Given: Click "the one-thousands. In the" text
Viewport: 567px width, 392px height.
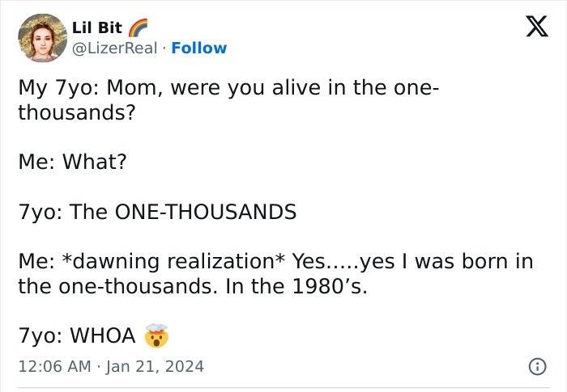Looking at the screenshot, I should coord(143,285).
